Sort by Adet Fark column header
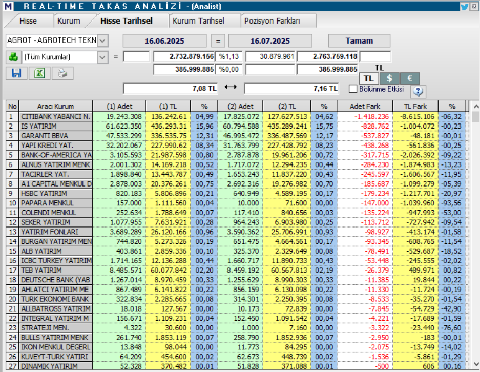Viewport: 480px width, 372px height. 365,106
